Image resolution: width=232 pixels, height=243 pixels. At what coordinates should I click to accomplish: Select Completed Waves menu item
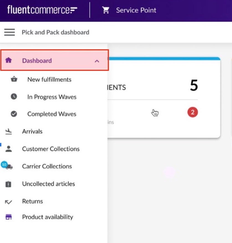52,114
